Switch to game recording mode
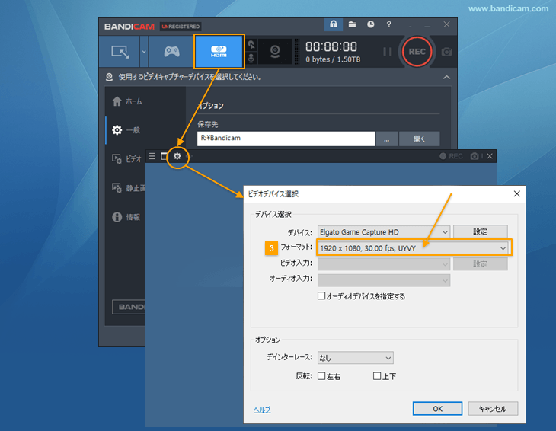556x431 pixels. point(171,52)
